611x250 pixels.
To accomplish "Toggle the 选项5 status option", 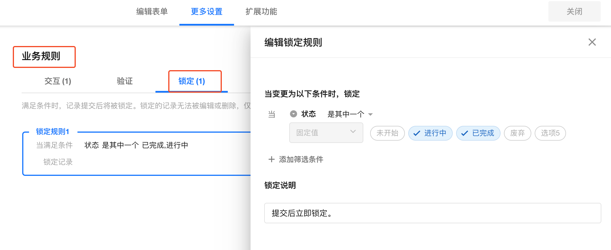I will click(550, 133).
